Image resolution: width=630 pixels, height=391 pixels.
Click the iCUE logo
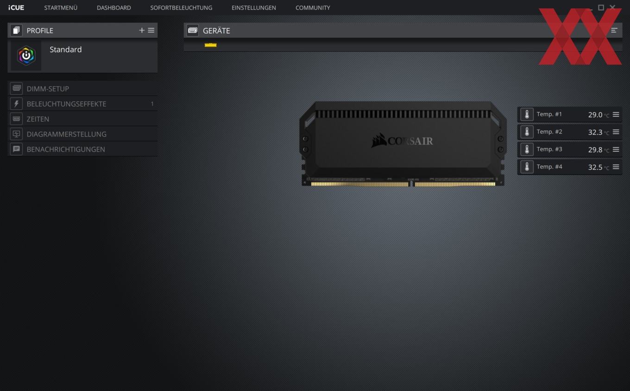click(x=16, y=8)
